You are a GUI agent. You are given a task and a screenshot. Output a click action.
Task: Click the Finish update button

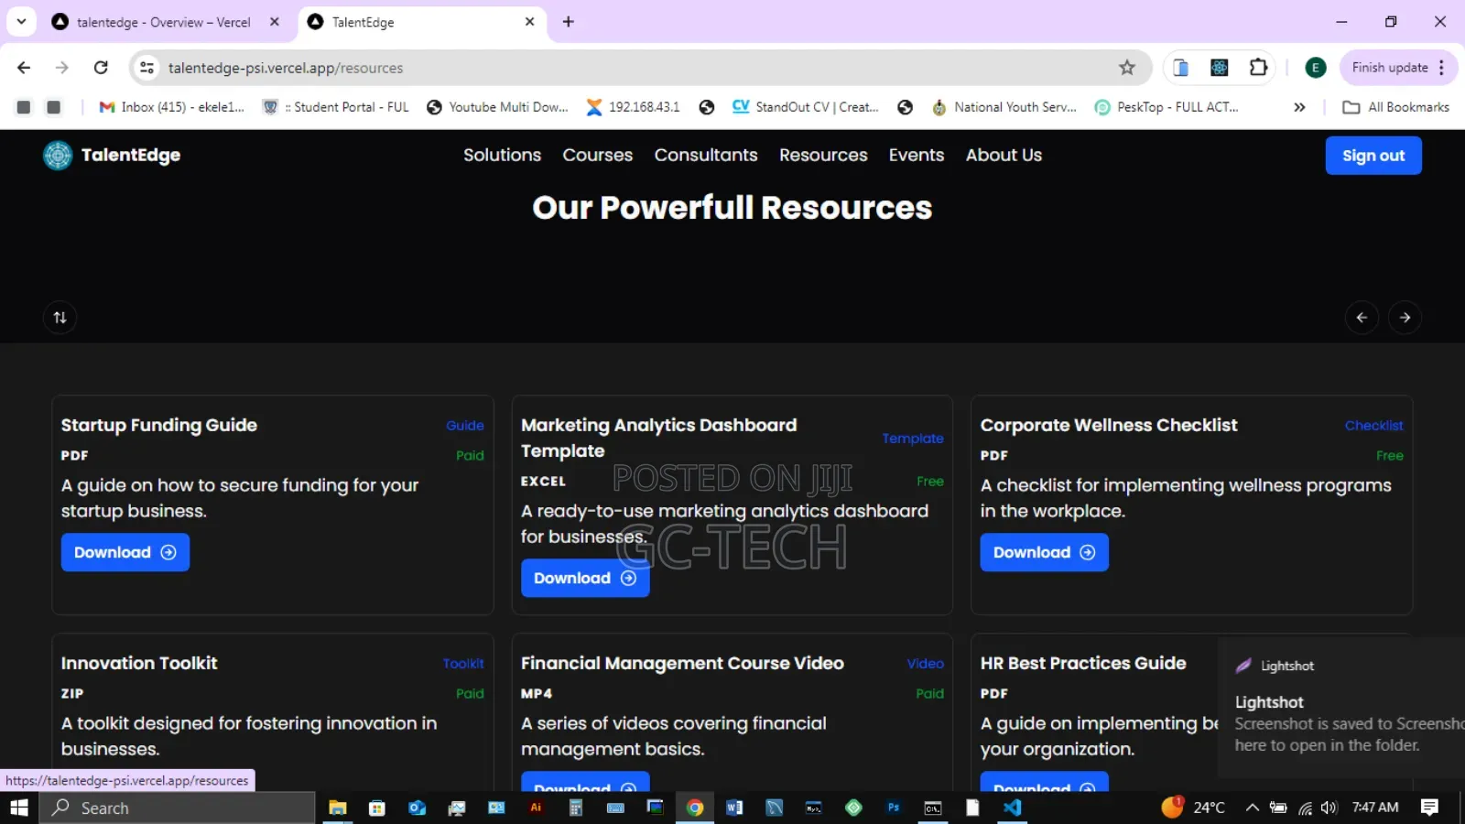coord(1390,68)
